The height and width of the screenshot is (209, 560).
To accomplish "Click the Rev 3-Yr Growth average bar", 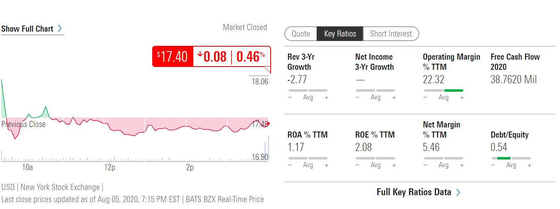I will tap(308, 90).
